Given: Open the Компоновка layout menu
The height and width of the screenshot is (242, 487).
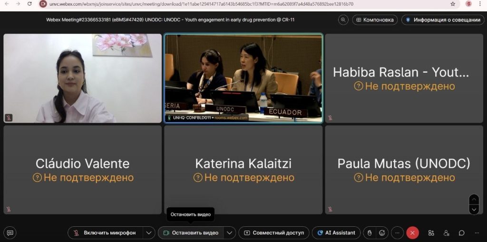Looking at the screenshot, I should coord(375,20).
